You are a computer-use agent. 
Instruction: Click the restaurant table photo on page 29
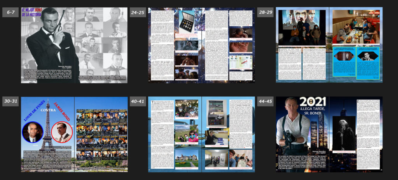coord(356,28)
